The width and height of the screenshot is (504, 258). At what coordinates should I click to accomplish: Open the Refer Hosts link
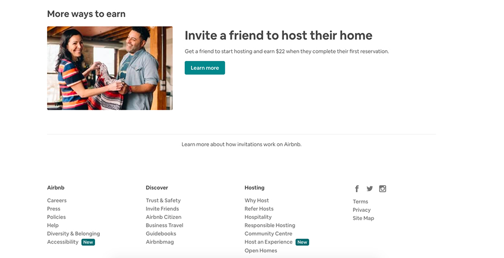[x=259, y=209]
